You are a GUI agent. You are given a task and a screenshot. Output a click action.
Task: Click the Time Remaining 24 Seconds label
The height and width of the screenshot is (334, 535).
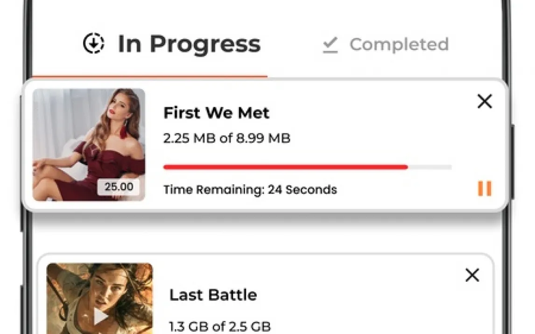point(250,190)
